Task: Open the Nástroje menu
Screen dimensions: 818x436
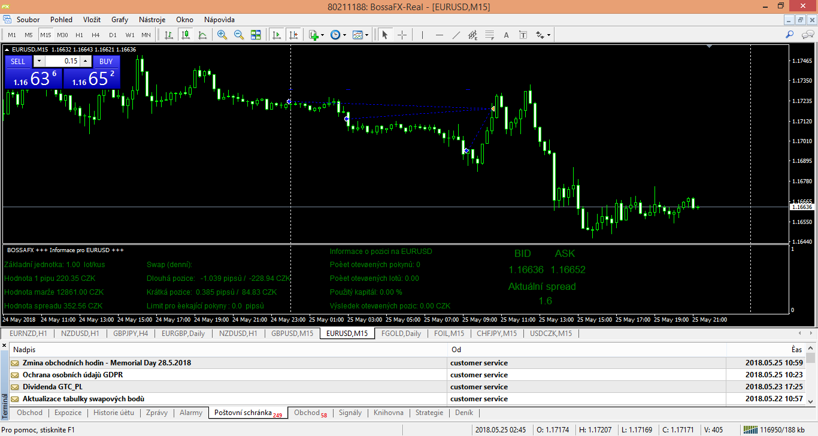Action: 152,20
